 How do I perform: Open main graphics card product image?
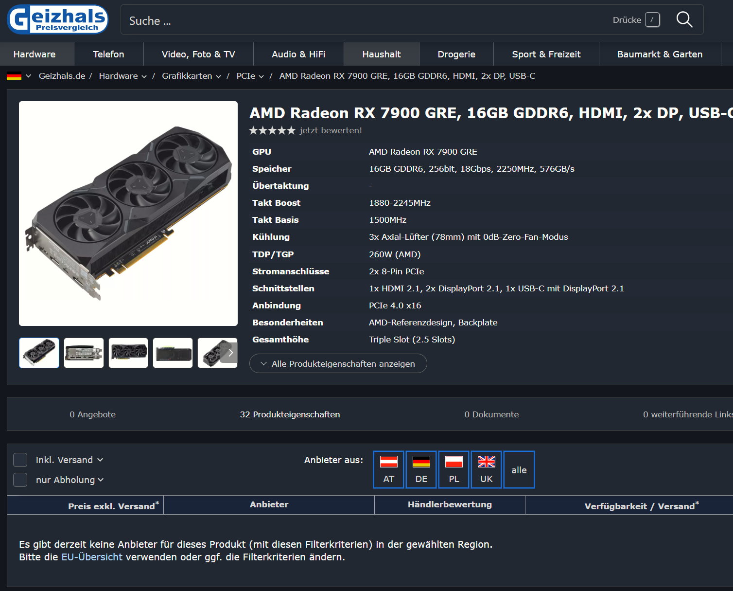[x=128, y=214]
